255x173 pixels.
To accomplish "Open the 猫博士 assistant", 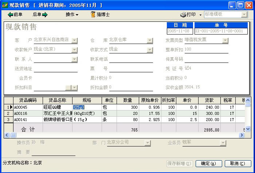I will [x=100, y=15].
